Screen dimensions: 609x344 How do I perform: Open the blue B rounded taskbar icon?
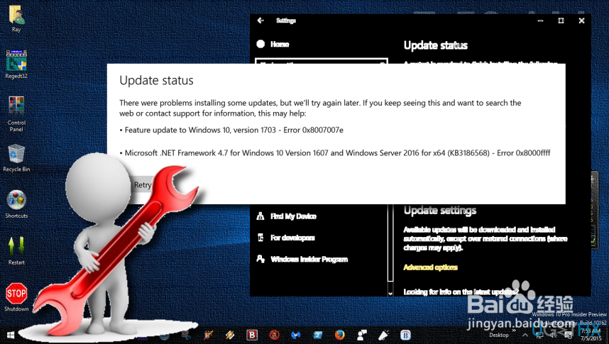(405, 335)
